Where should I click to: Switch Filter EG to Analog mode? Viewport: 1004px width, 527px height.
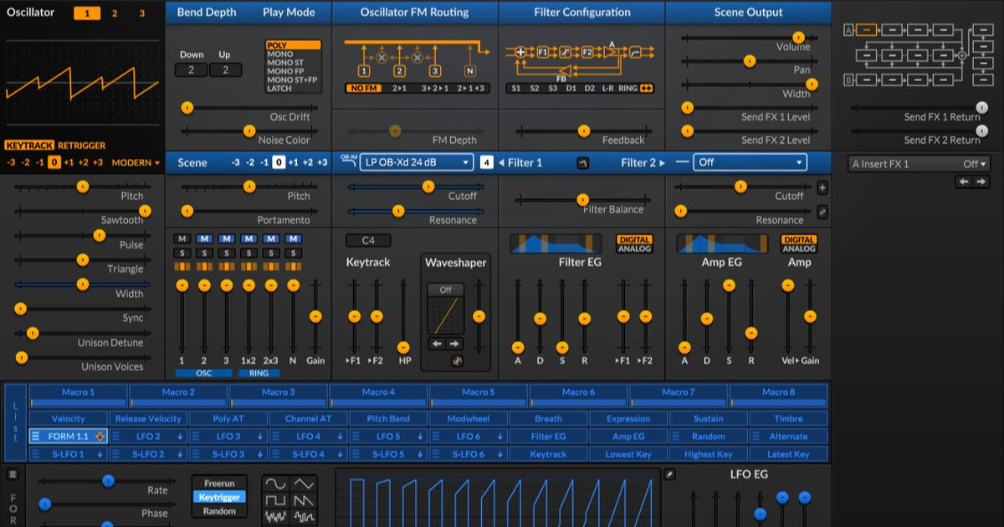(634, 248)
